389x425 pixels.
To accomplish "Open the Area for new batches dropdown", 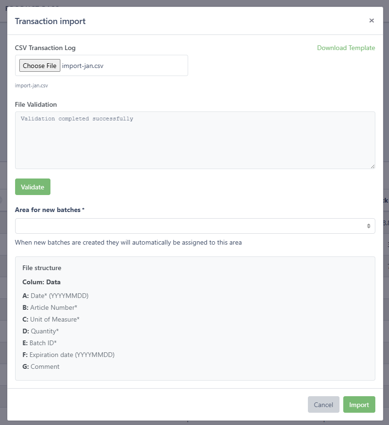I will (195, 226).
